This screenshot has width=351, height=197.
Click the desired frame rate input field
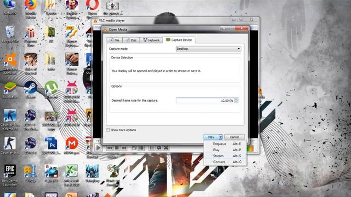point(205,101)
